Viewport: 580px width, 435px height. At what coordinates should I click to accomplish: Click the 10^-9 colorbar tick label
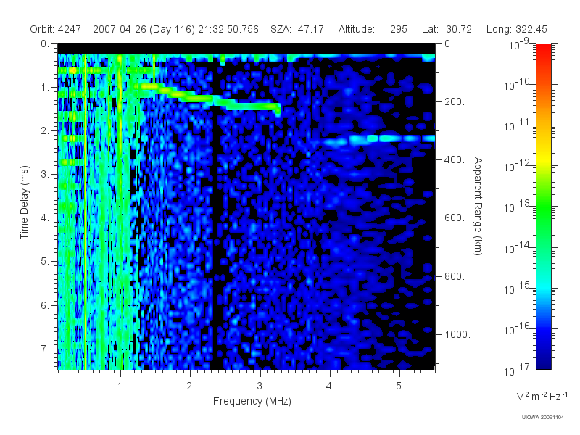coord(519,44)
